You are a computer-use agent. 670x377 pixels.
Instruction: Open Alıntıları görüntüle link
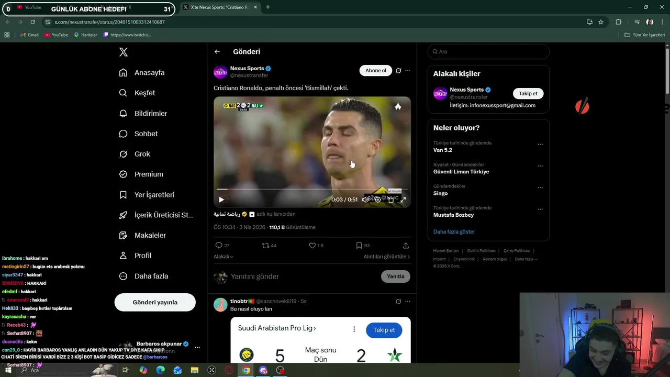pyautogui.click(x=387, y=257)
